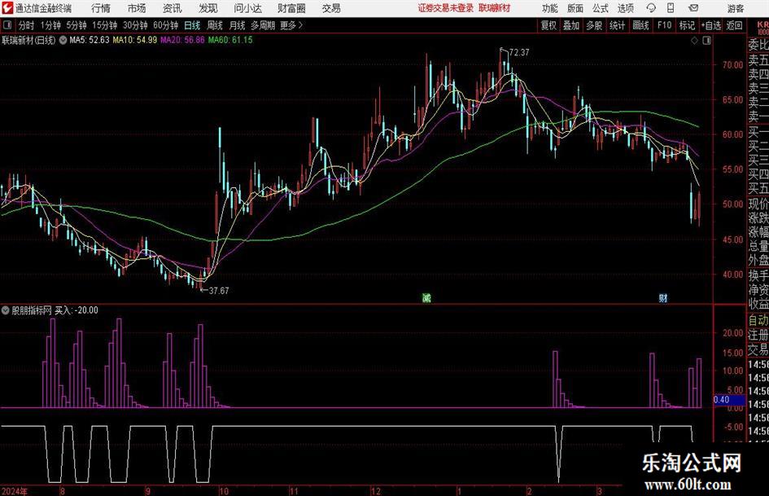Screen dimensions: 769x496
Task: Click the 标记 mark button
Action: tap(687, 25)
